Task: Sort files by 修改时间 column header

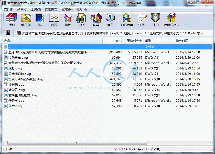Action: tap(193, 41)
